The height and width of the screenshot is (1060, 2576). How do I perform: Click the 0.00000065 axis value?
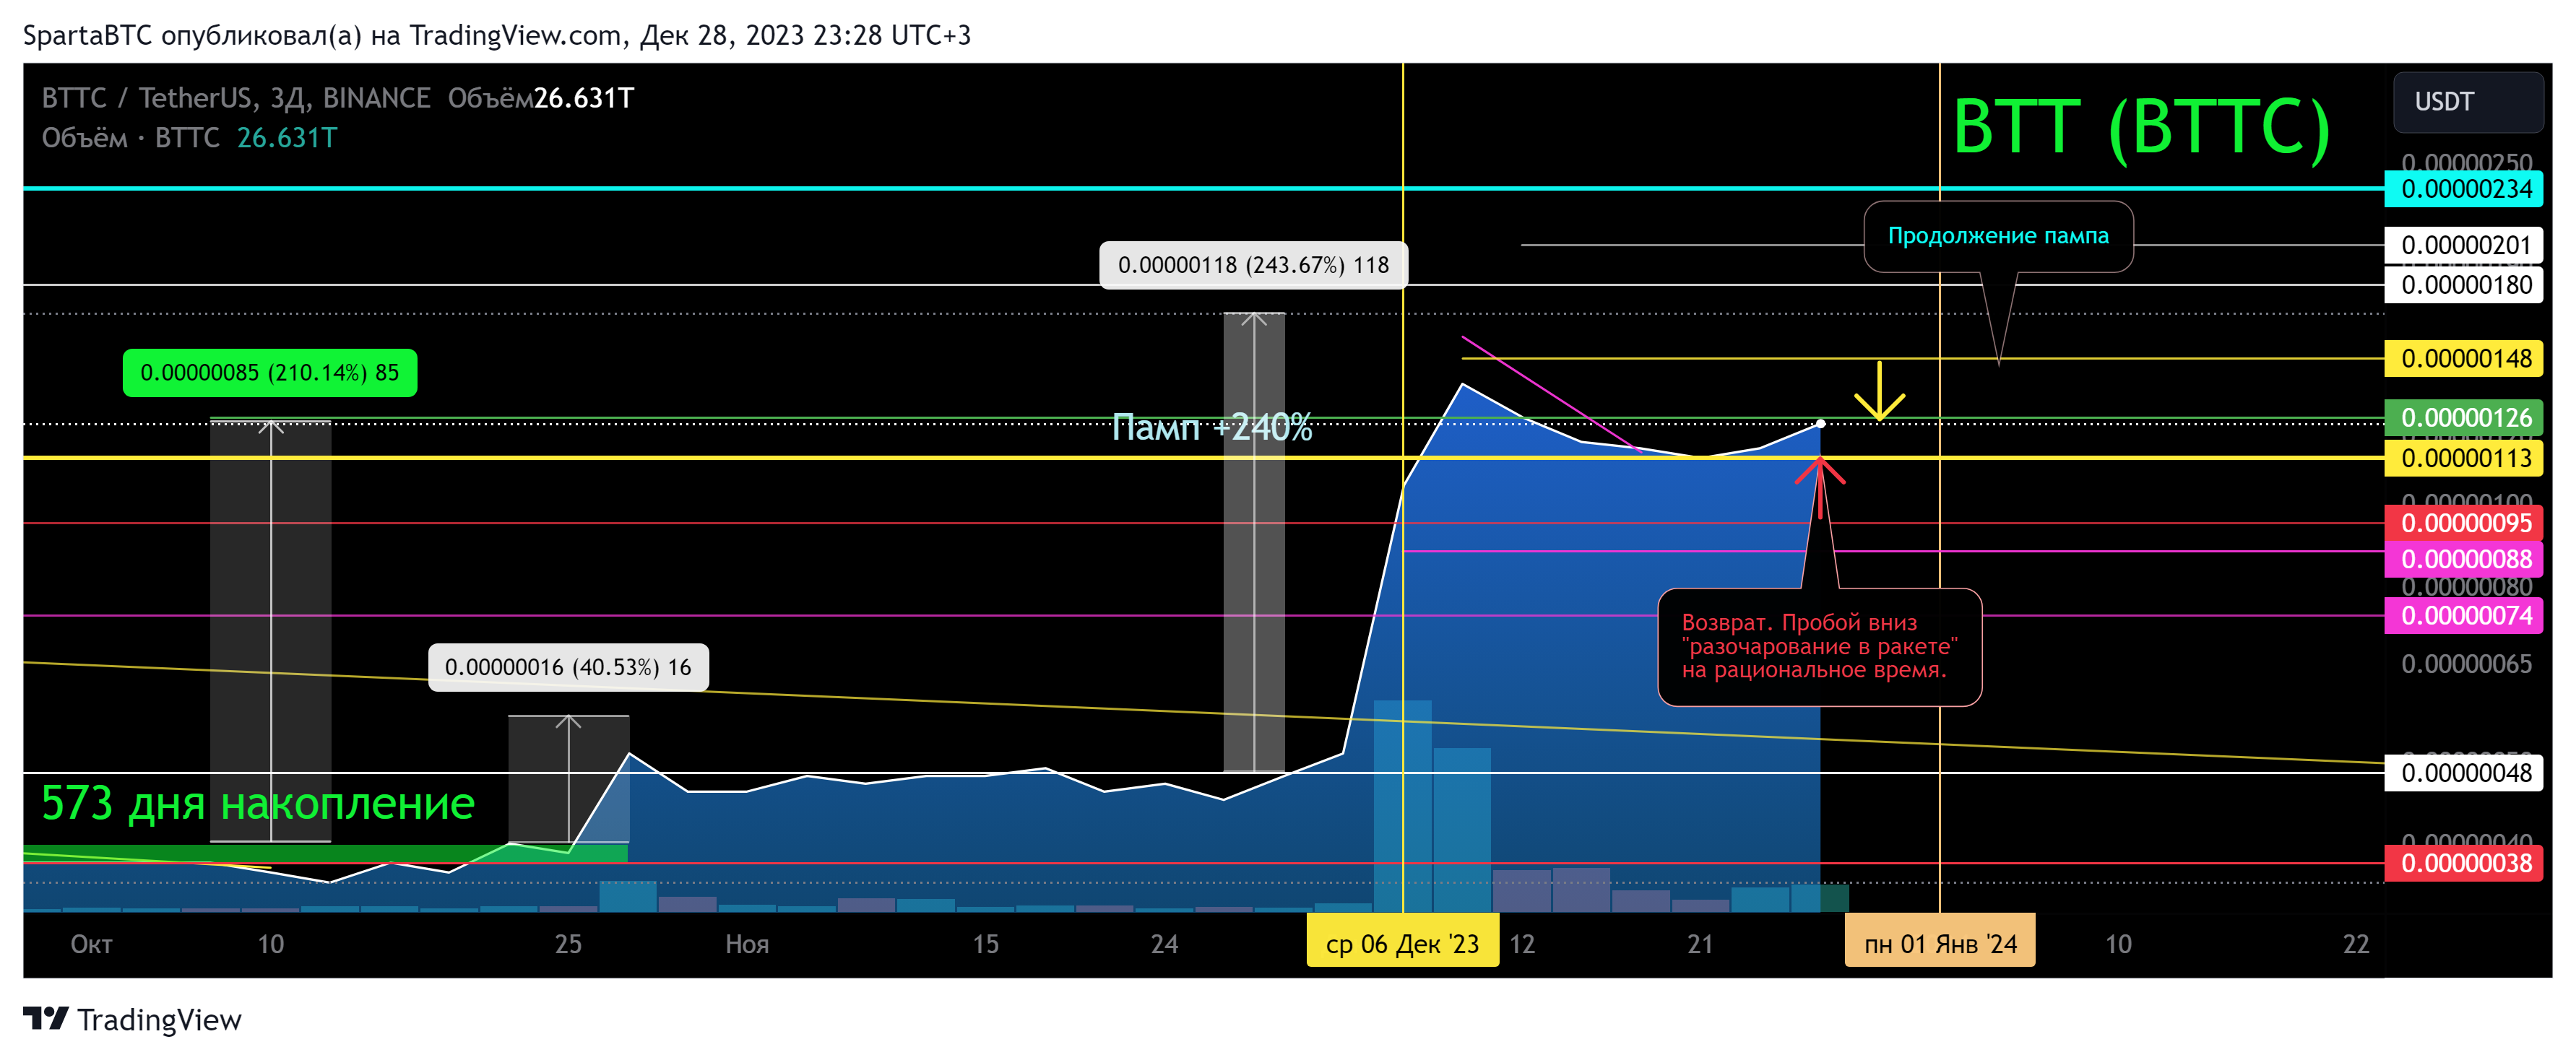tap(2466, 664)
